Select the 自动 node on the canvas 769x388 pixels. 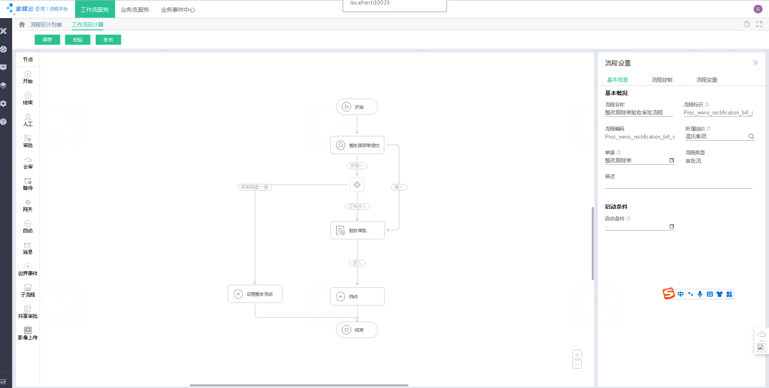tap(357, 296)
